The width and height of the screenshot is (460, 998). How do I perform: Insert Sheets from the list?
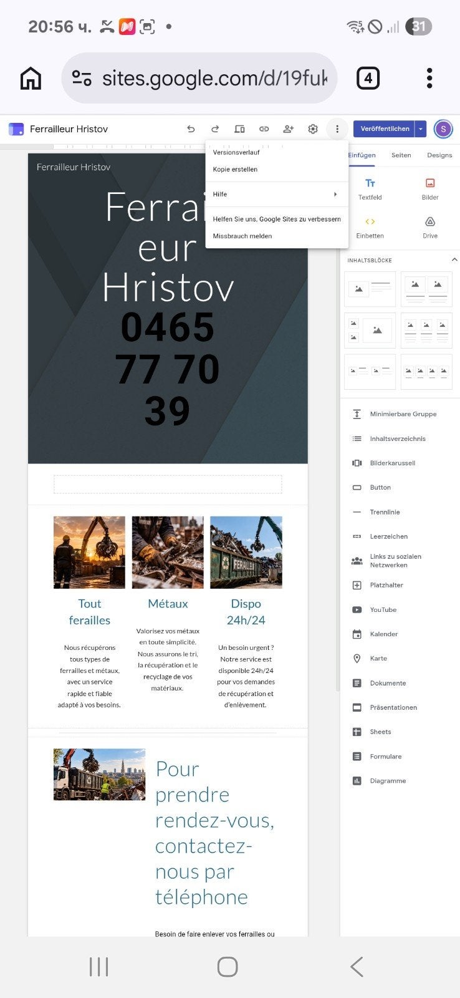(400, 732)
